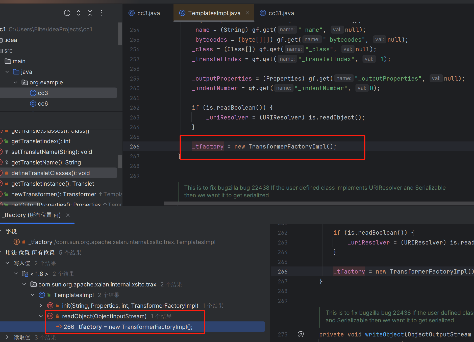Click the _uriResolver variable on line 263
474x342 pixels.
[x=227, y=117]
